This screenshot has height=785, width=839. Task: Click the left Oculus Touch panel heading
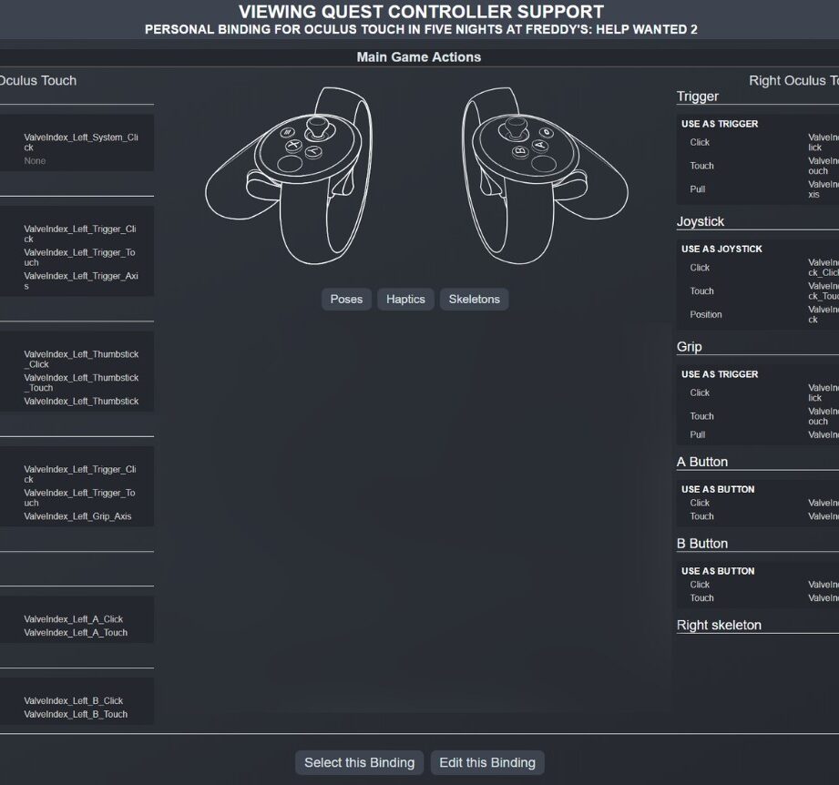tap(38, 81)
